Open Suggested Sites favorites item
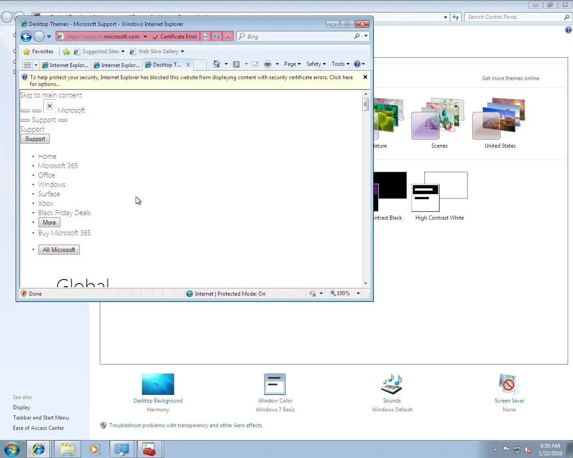Screen dimensions: 573x458 coord(99,51)
